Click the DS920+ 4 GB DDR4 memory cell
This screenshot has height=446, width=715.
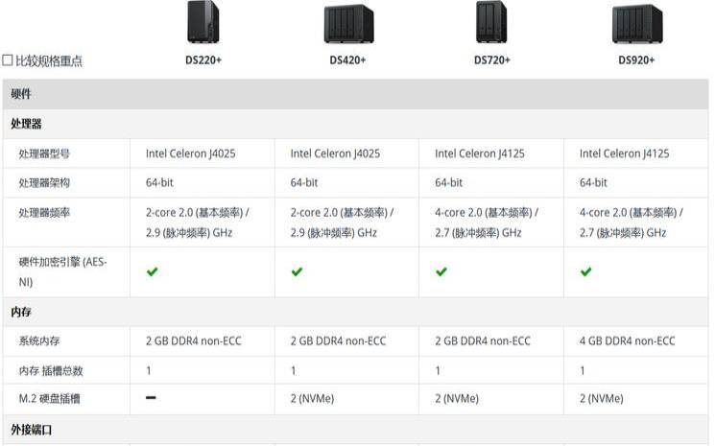[636, 341]
